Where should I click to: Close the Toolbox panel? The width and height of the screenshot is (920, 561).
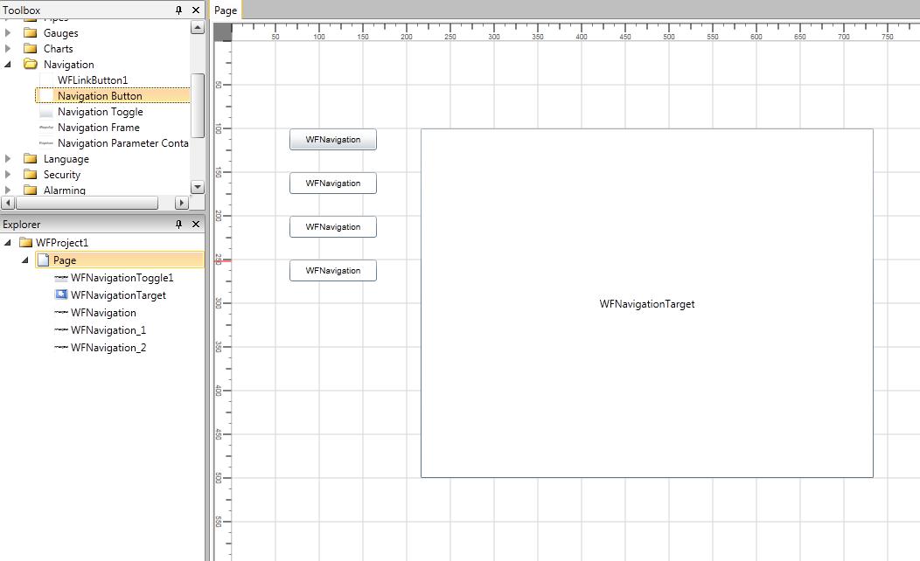(196, 10)
